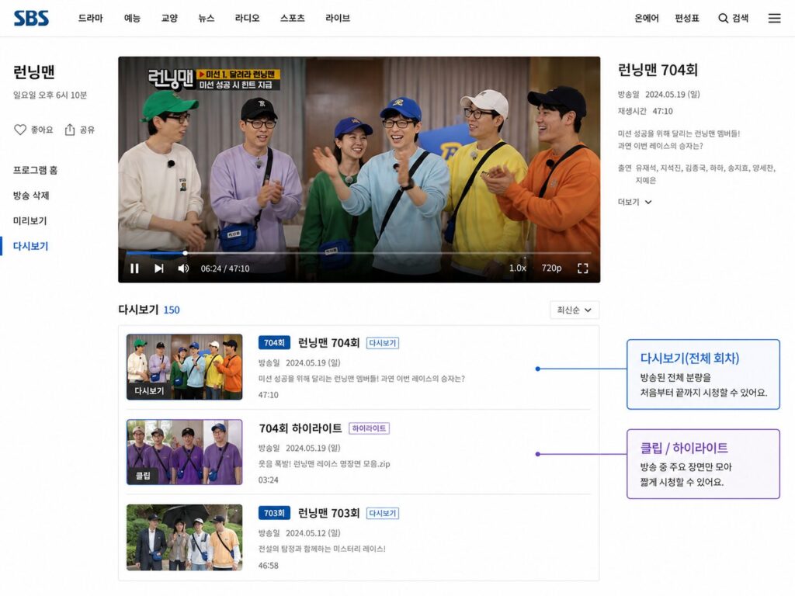The image size is (795, 596).
Task: Select 프로그램 홈 in sidebar
Action: 35,170
